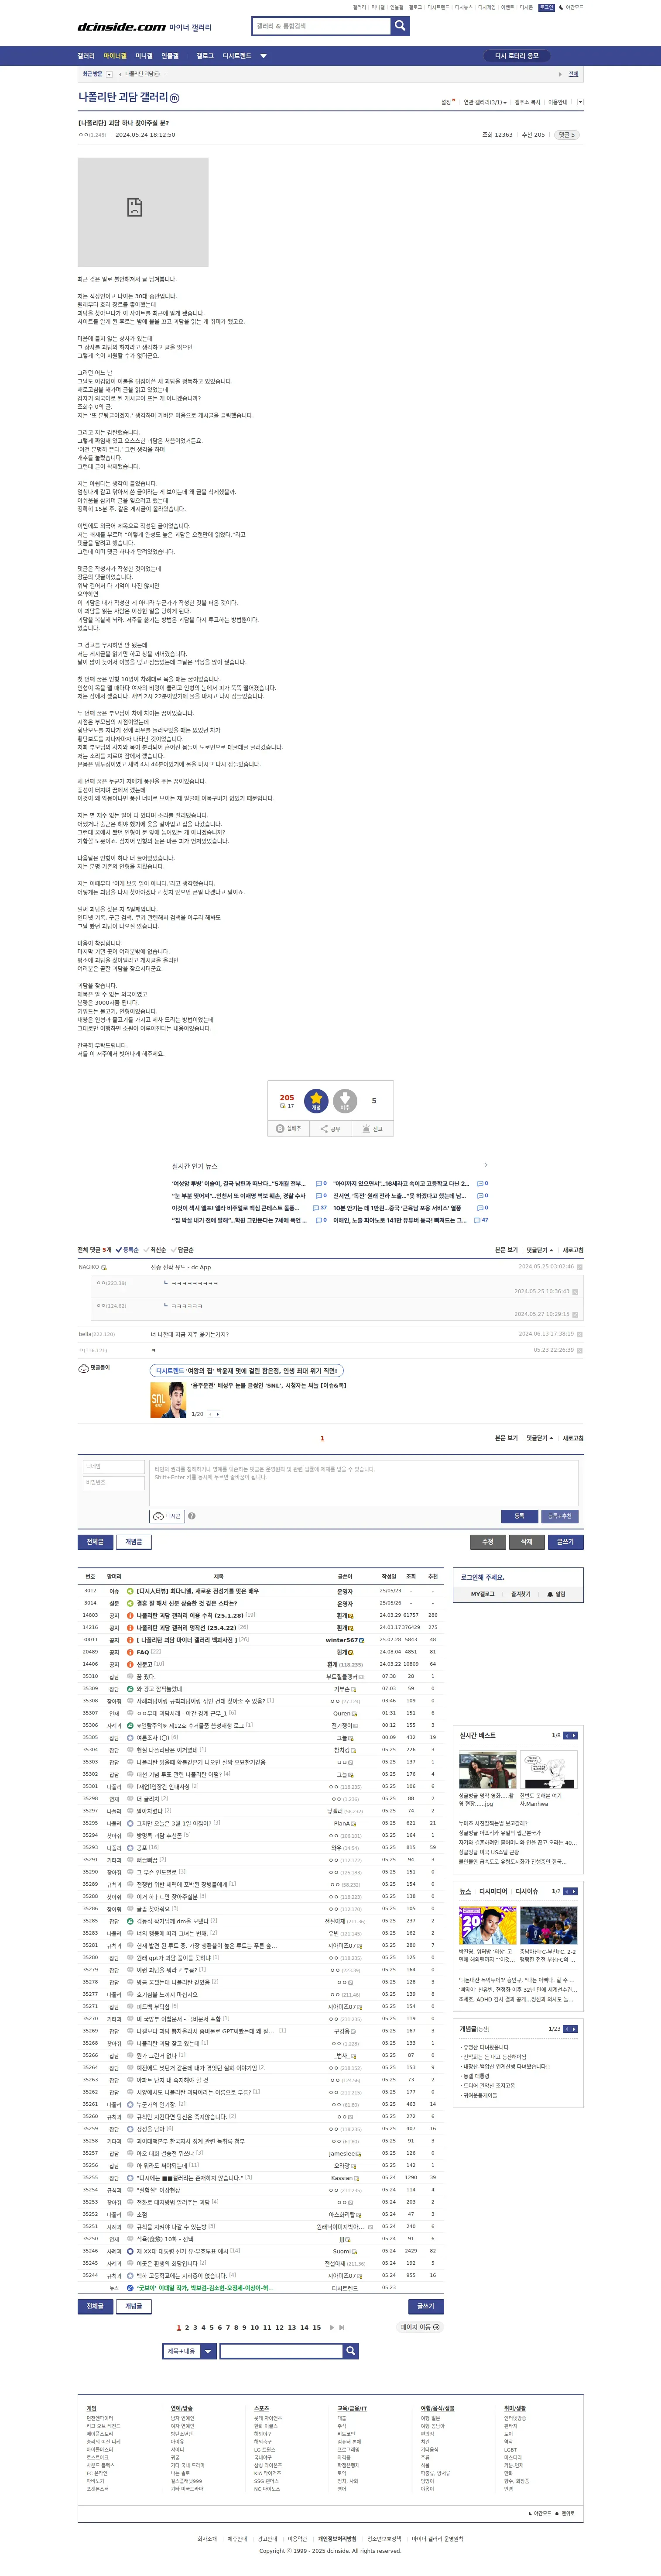Switch to 전체글 tab above post list
661x2576 pixels.
coord(95,1542)
